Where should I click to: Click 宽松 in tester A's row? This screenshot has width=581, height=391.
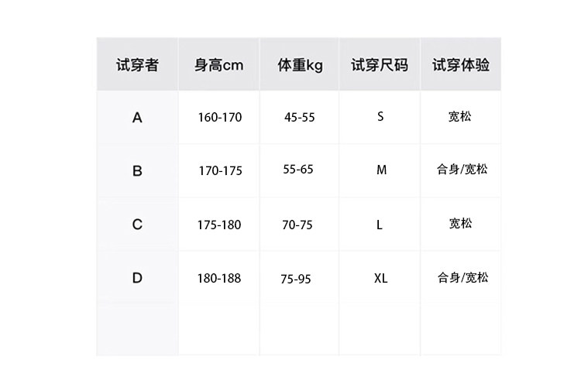point(460,117)
